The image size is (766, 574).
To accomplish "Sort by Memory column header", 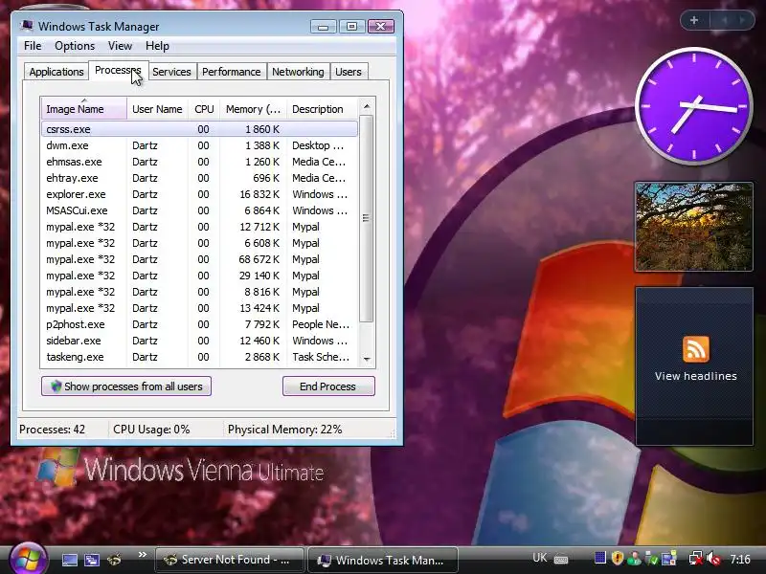I will pos(253,109).
